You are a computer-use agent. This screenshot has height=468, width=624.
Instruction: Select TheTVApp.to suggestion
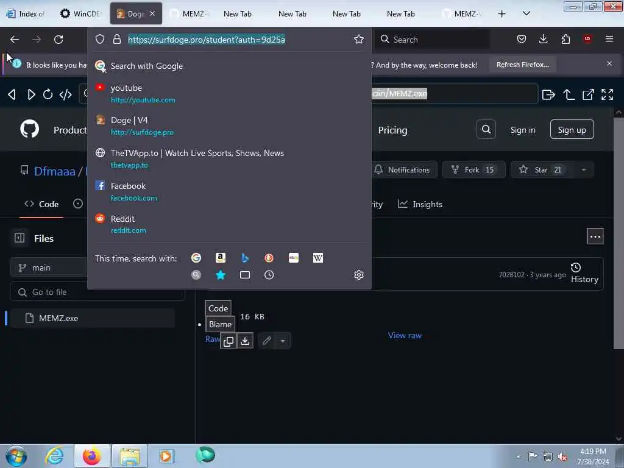click(x=229, y=159)
